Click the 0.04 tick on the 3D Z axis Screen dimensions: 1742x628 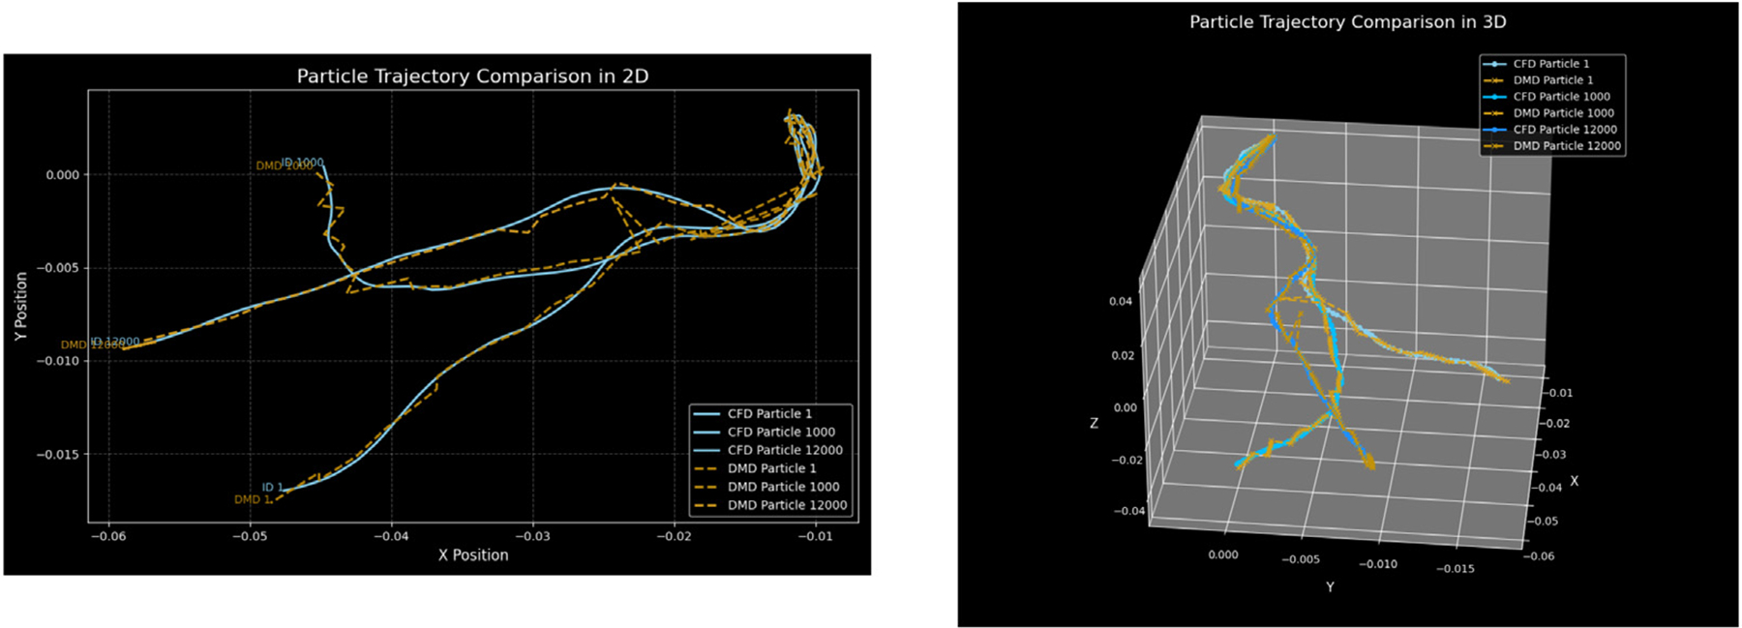(1121, 302)
